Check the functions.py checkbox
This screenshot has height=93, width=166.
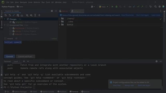(x=10, y=28)
